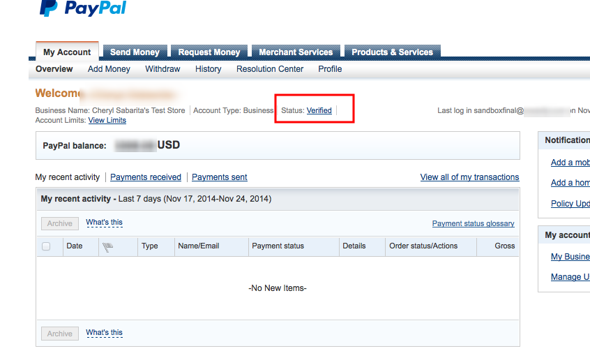Click the Welcome heading
590x351 pixels.
point(58,93)
